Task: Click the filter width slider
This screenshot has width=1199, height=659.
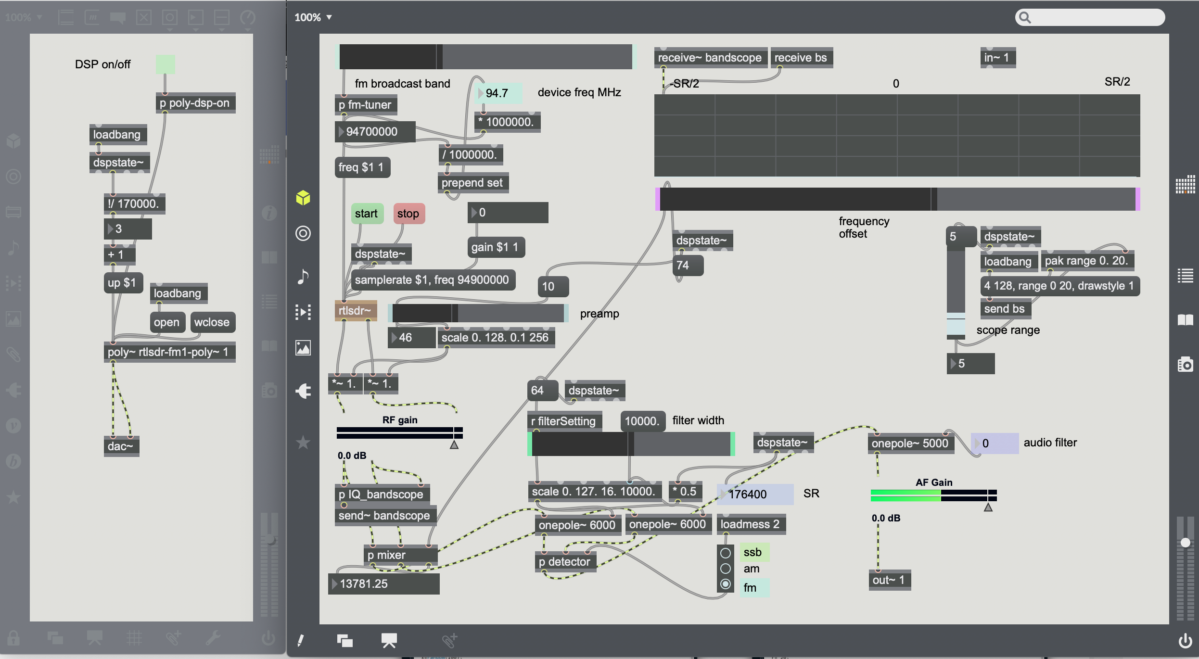Action: point(631,444)
